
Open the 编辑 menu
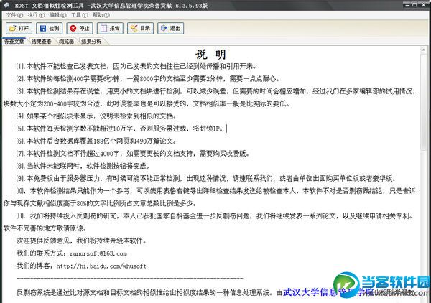click(57, 15)
